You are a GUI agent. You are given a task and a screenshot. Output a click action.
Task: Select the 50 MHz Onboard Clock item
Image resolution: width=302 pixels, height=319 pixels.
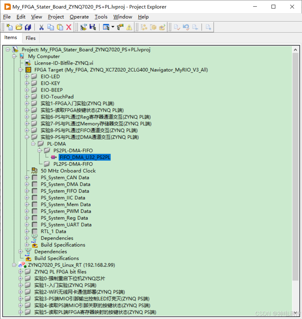click(68, 171)
